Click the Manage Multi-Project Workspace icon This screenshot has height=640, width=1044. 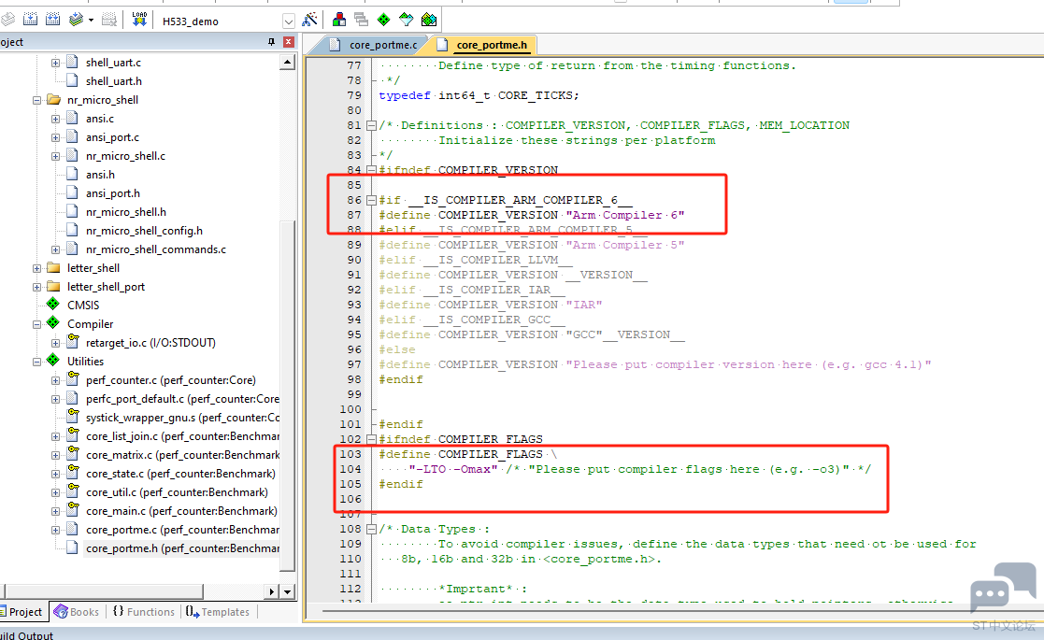[x=362, y=20]
